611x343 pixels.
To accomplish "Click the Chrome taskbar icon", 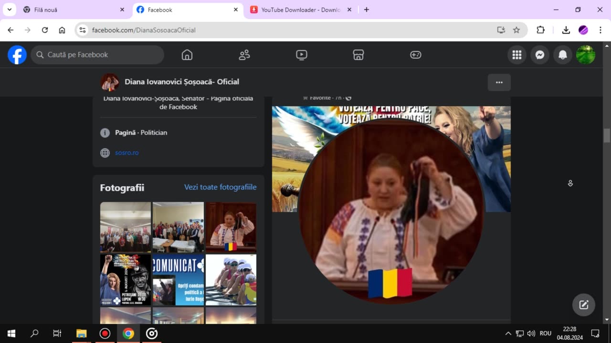I will pos(128,333).
